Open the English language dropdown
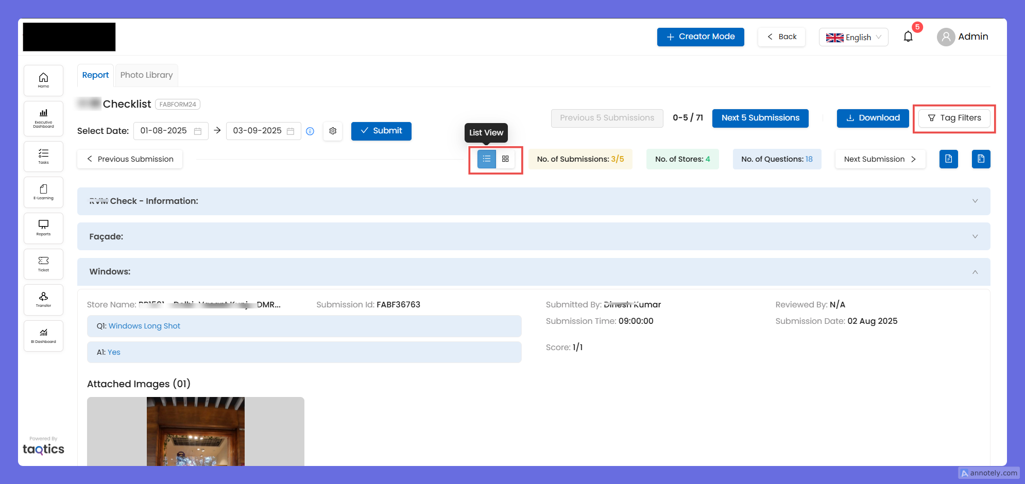 [x=853, y=37]
